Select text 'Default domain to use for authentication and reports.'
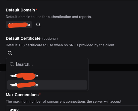 click(49, 17)
